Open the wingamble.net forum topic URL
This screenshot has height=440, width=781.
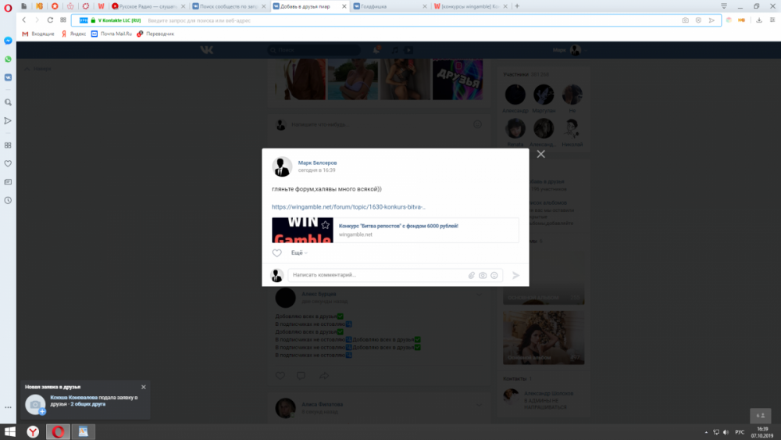point(348,207)
